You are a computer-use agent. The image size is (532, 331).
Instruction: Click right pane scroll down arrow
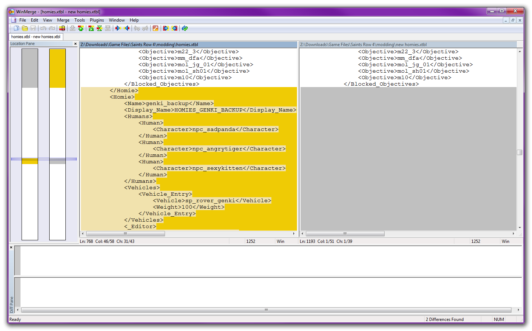coord(520,227)
